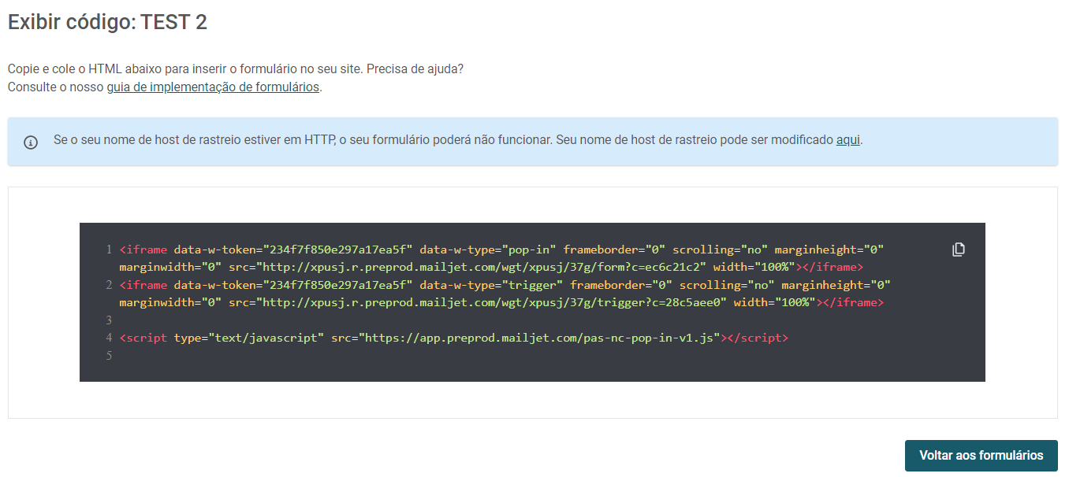Viewport: 1069px width, 477px height.
Task: Click the info icon in the blue notice
Action: click(x=31, y=142)
